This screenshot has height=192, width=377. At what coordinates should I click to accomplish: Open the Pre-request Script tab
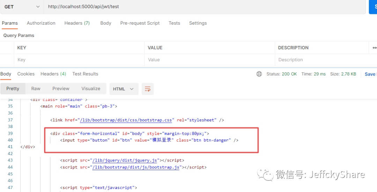coord(140,23)
